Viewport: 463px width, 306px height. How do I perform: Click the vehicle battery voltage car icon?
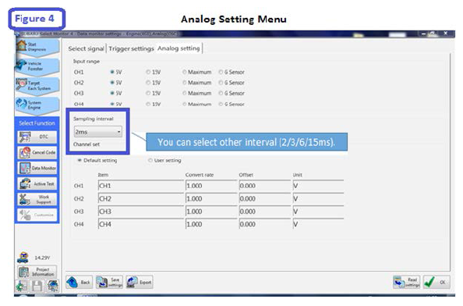point(23,258)
